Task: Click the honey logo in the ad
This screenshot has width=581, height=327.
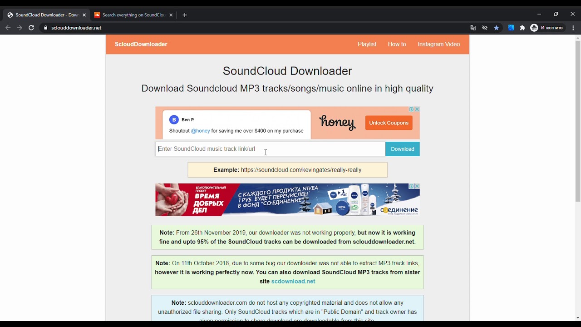Action: (x=337, y=123)
